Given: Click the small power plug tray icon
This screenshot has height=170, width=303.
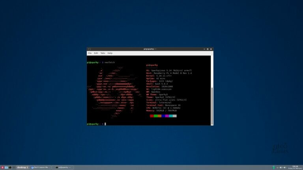Looking at the screenshot, I should (277, 168).
